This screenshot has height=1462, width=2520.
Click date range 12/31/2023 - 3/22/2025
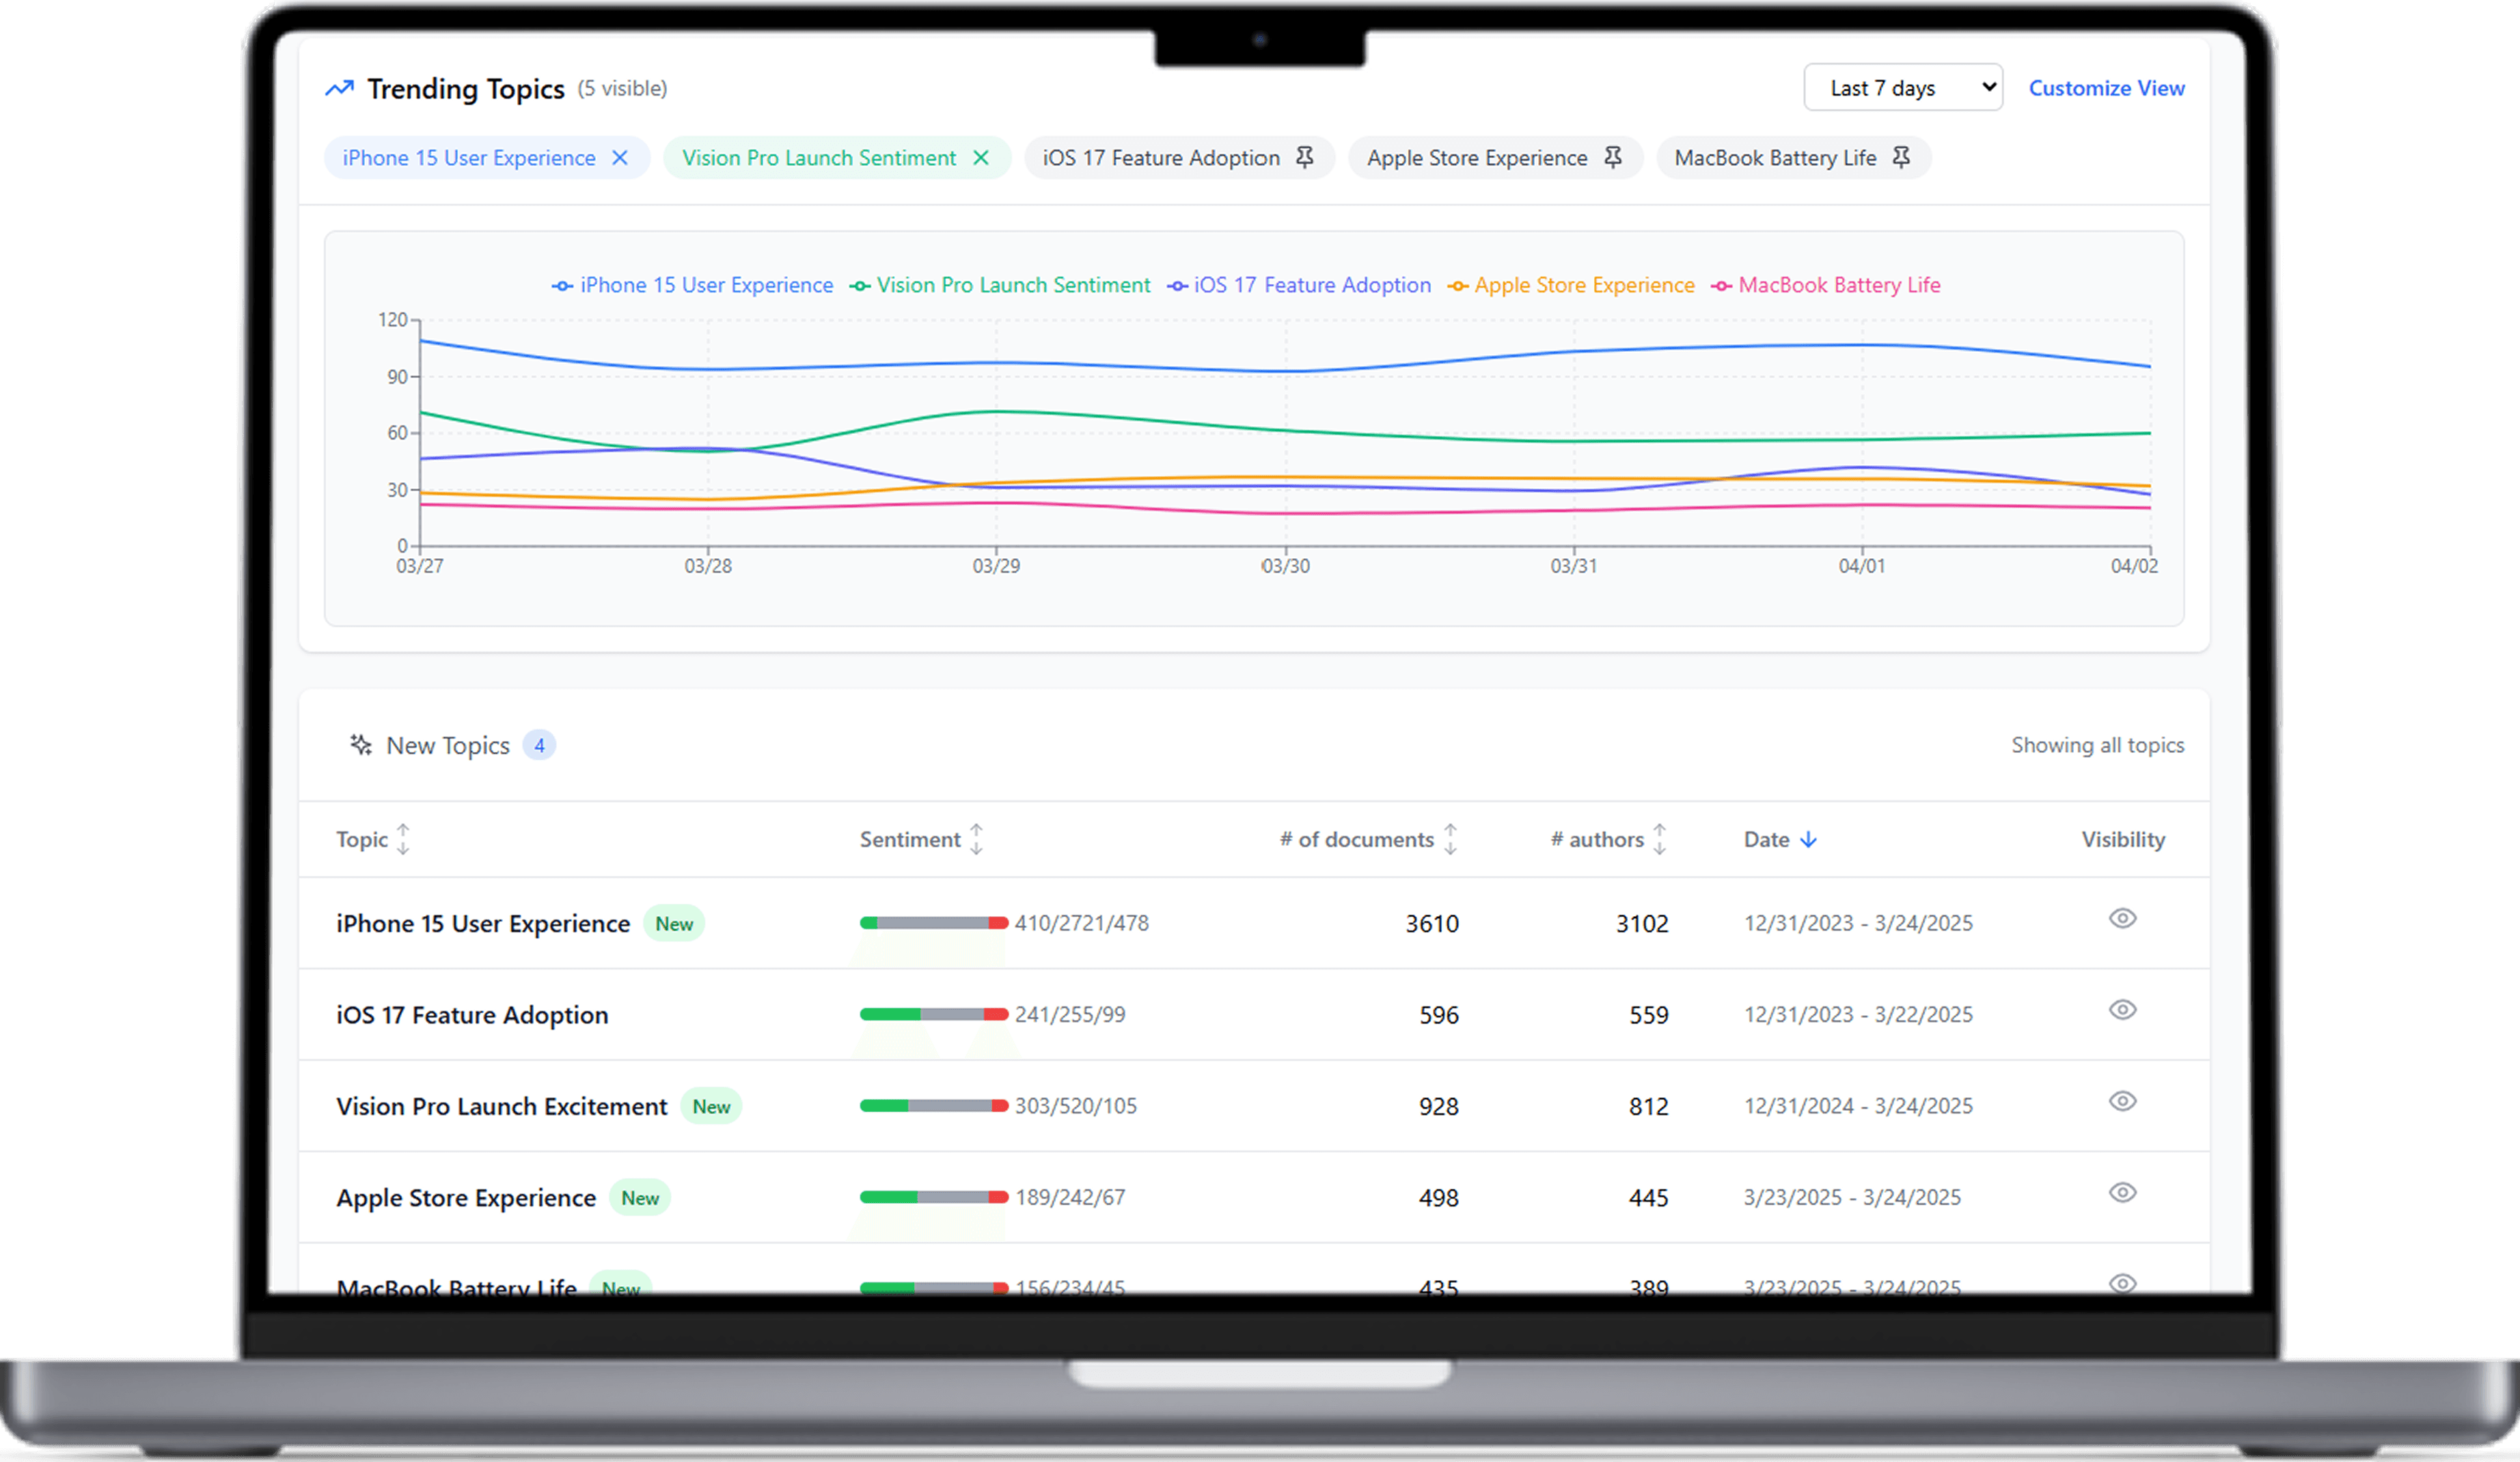[1858, 1015]
